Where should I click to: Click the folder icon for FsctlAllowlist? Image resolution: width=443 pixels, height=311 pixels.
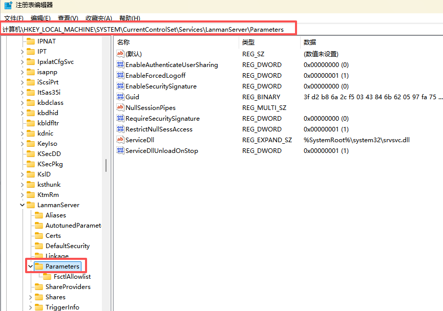pos(47,277)
